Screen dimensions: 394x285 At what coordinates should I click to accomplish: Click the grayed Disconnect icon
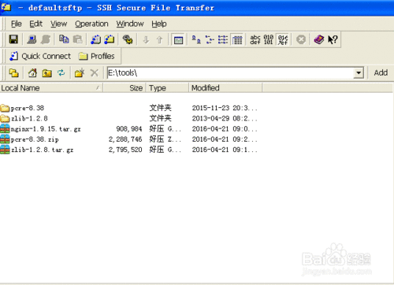coord(46,39)
